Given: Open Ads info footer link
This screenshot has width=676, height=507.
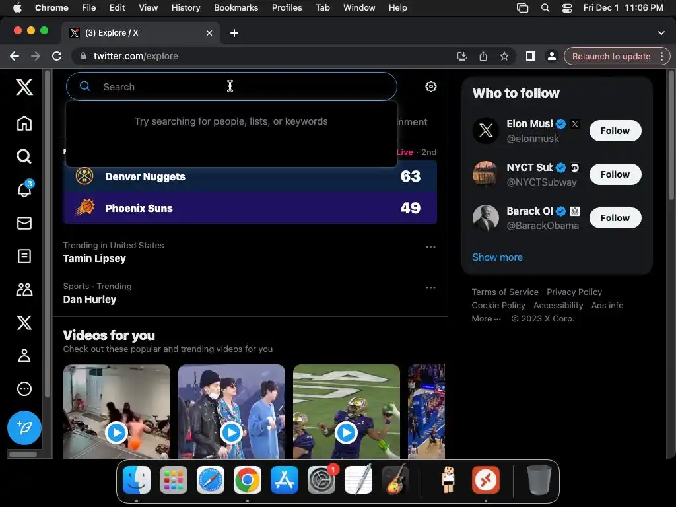Looking at the screenshot, I should 607,305.
